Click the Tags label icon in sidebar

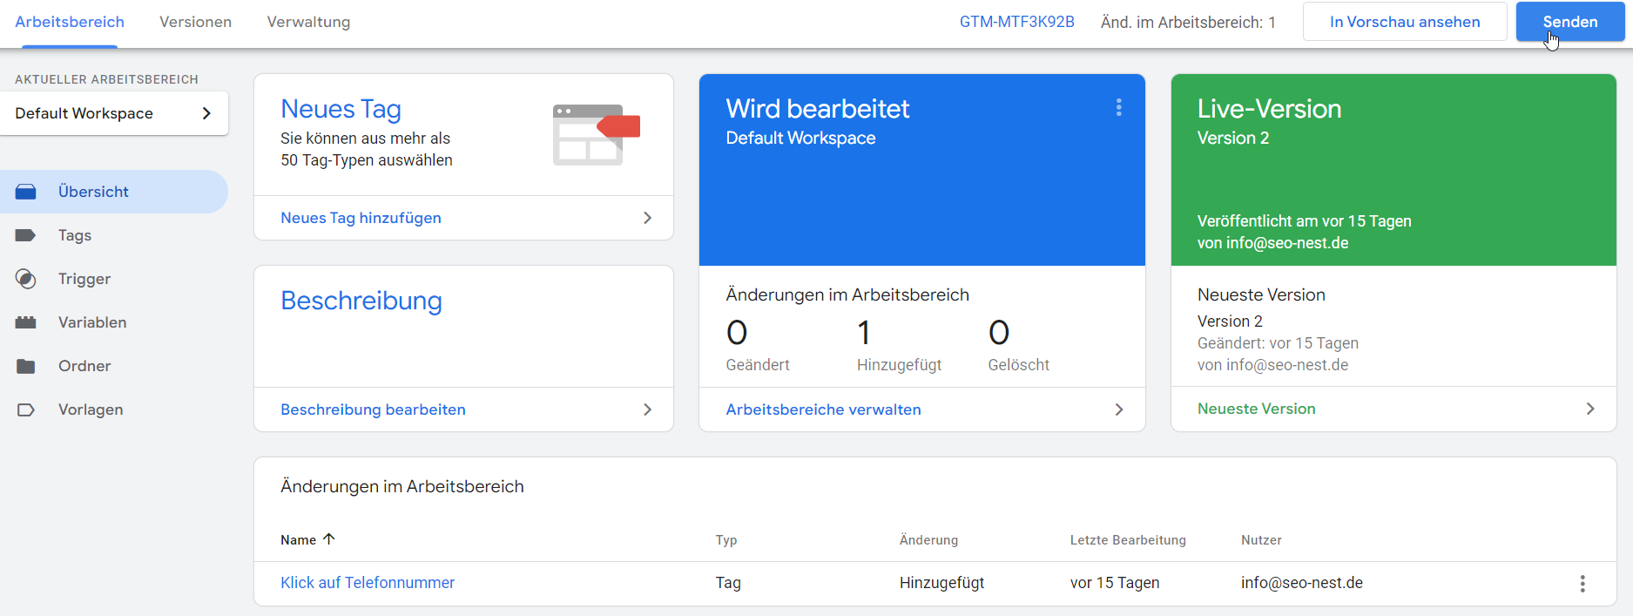click(x=26, y=235)
